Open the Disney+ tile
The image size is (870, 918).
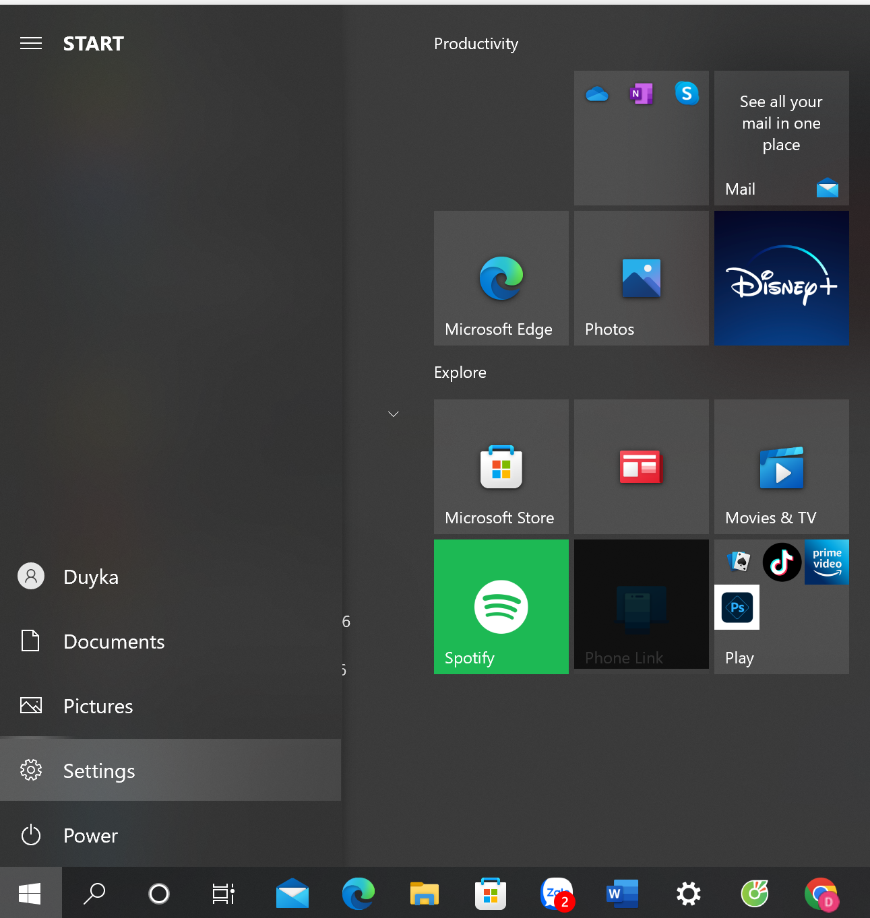tap(782, 278)
